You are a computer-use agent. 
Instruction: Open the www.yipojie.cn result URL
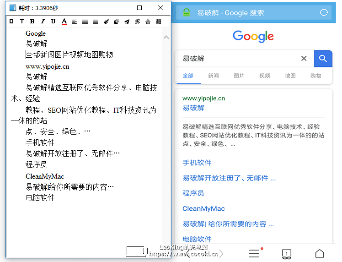pos(204,98)
